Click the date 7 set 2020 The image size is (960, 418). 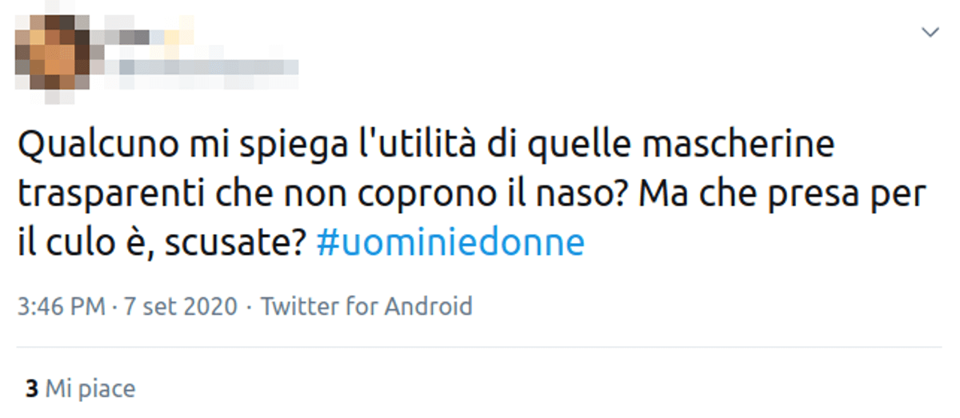click(180, 306)
